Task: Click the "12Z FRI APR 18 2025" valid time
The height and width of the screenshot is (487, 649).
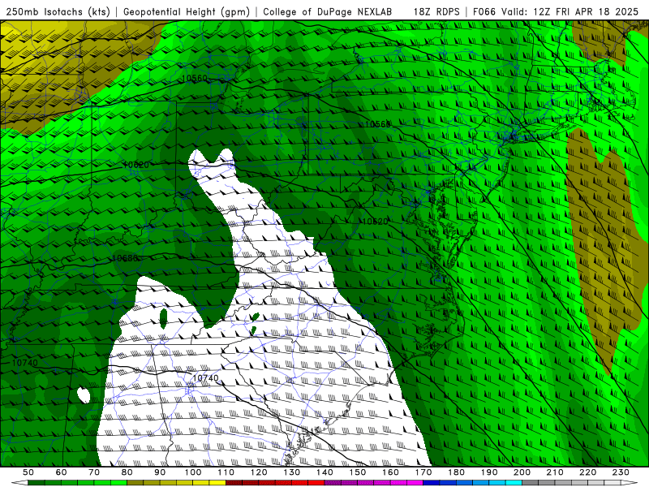Action: click(x=586, y=11)
